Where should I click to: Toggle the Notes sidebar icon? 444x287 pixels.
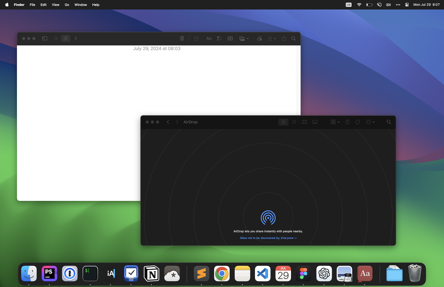coord(45,39)
